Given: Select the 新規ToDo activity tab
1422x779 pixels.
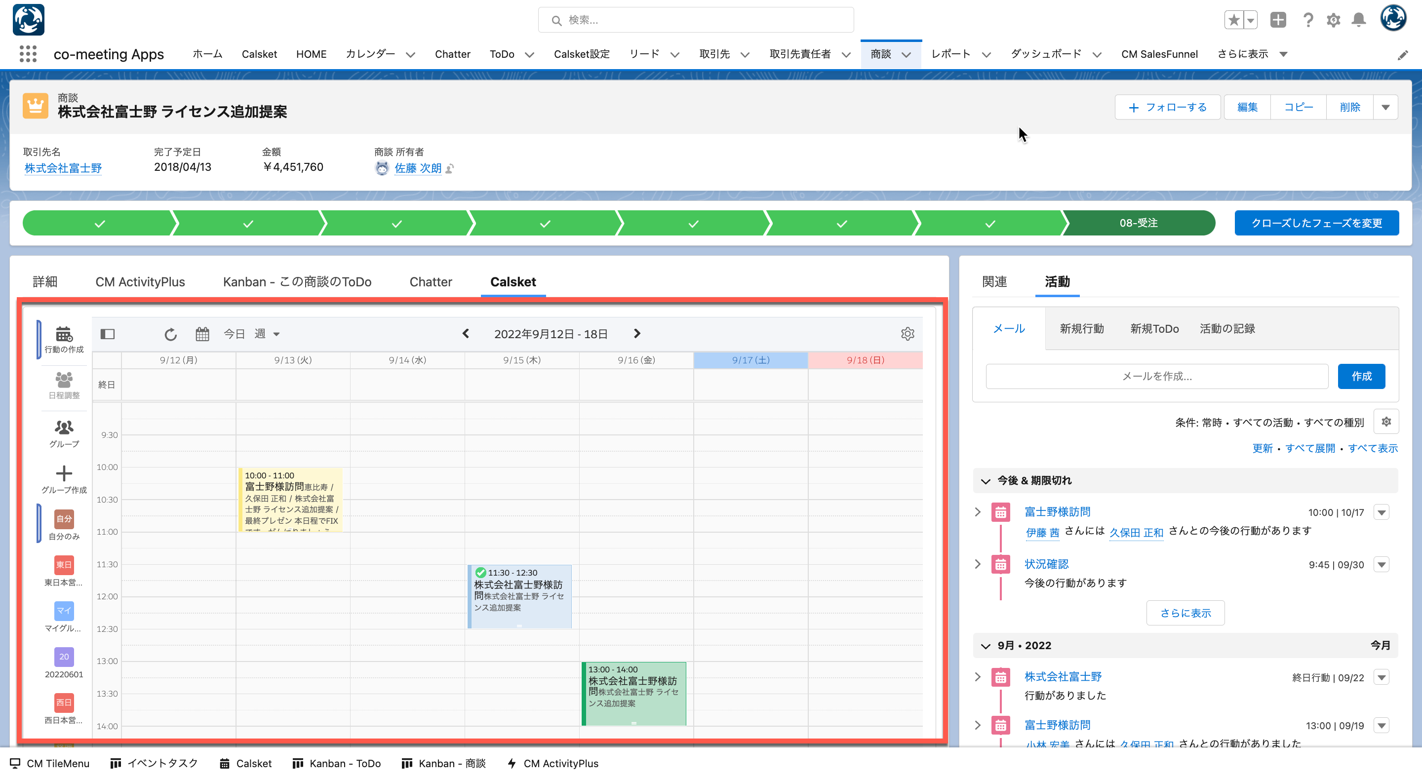Looking at the screenshot, I should pyautogui.click(x=1154, y=329).
